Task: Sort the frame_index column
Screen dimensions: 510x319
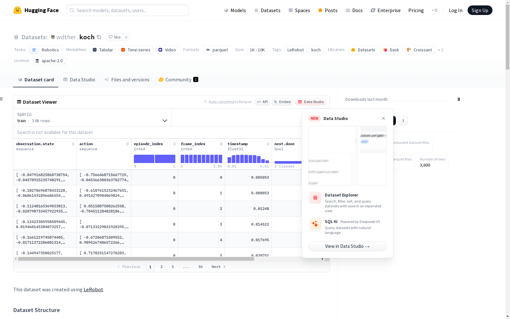Action: pyautogui.click(x=221, y=144)
